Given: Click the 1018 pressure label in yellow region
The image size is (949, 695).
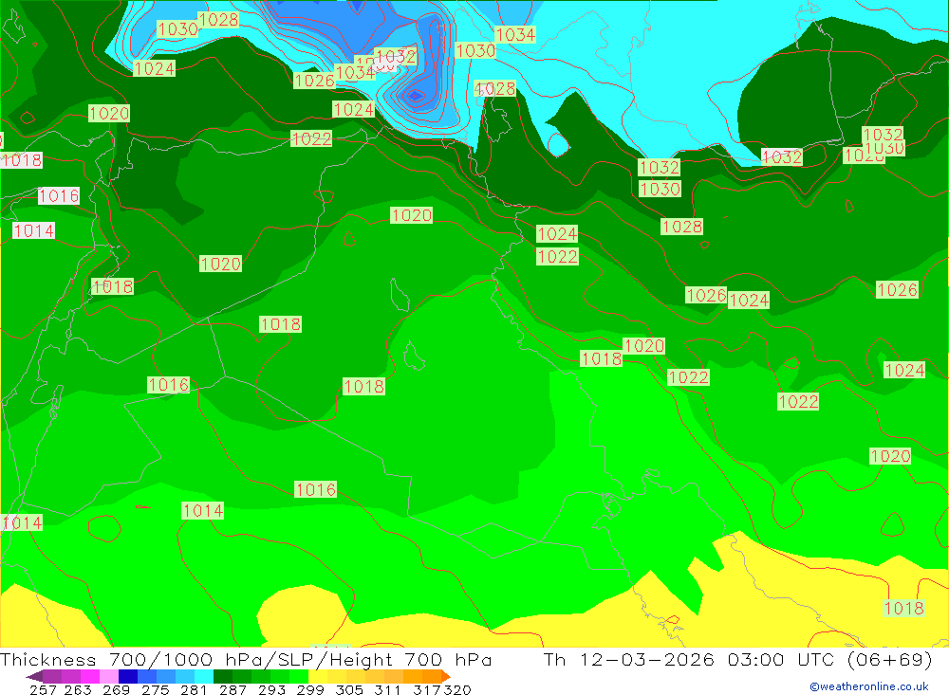Looking at the screenshot, I should point(903,608).
